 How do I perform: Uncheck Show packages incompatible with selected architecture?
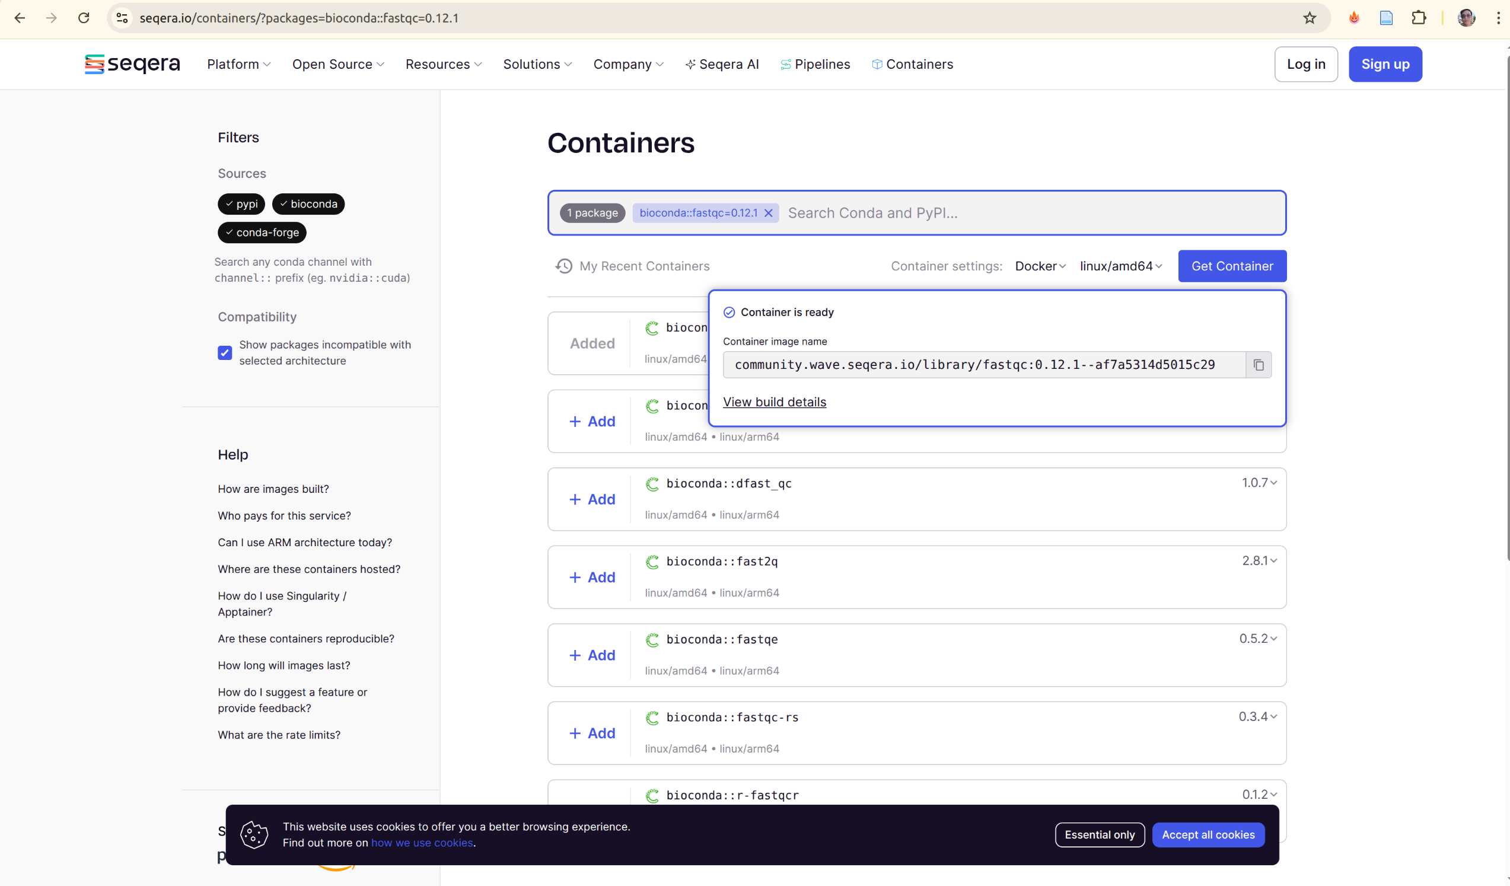pyautogui.click(x=225, y=353)
